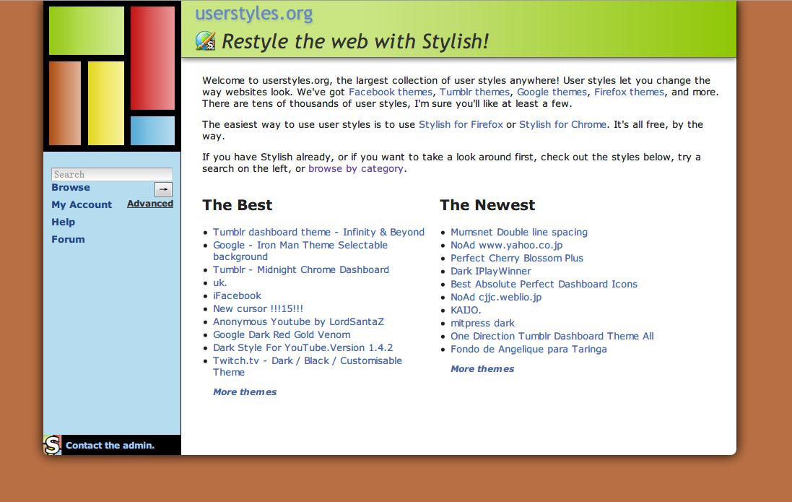
Task: Click the brown-orange block in the logo
Action: point(65,103)
